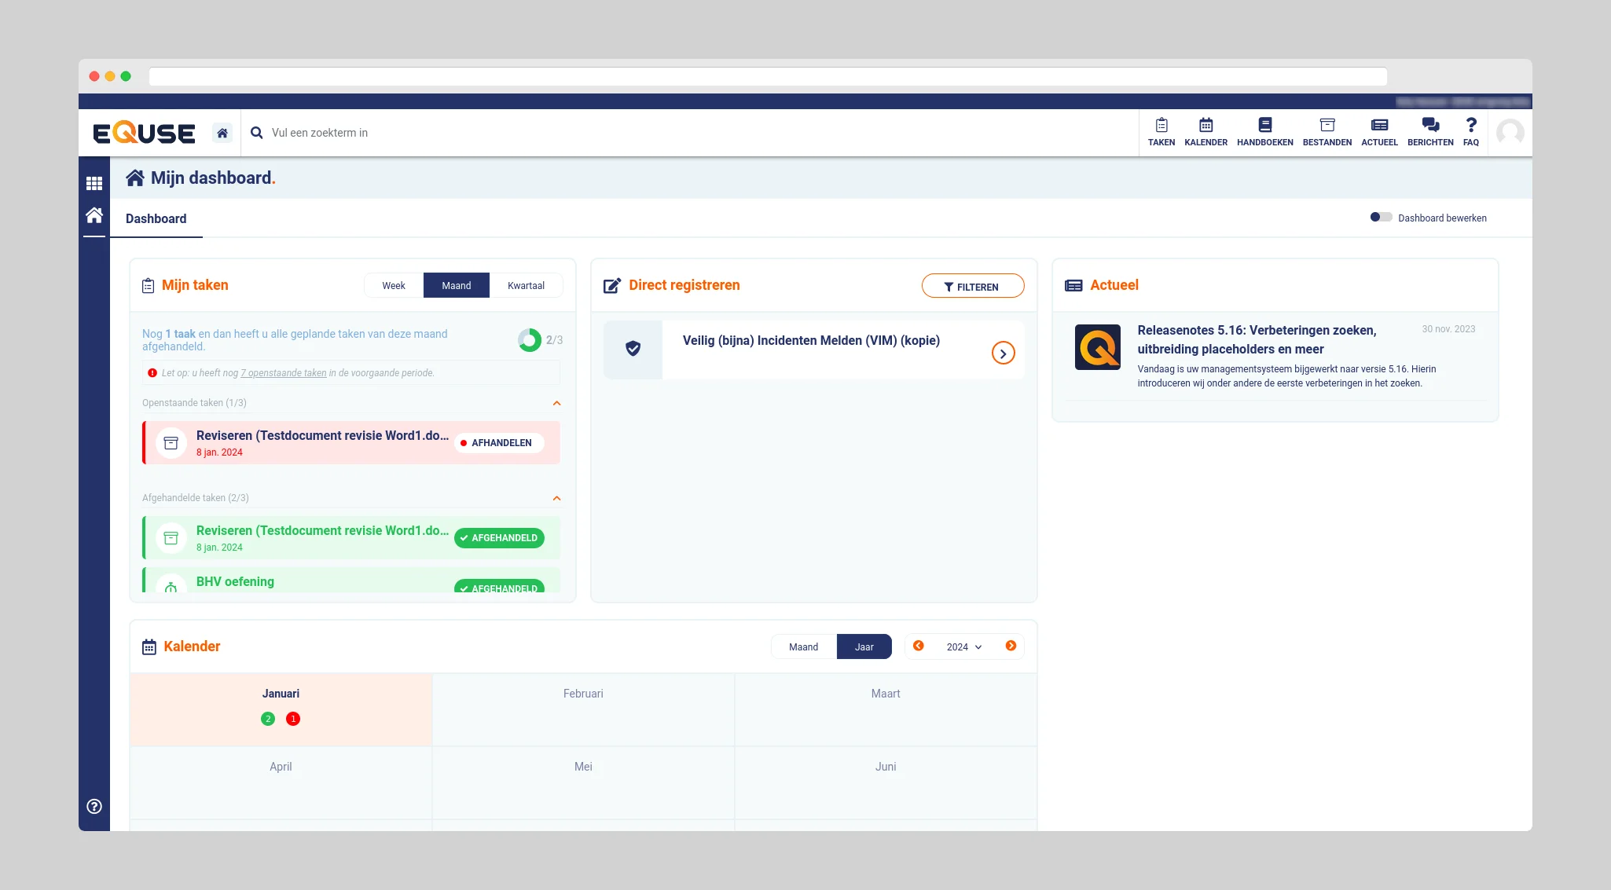Open the apps grid in left sidebar
The width and height of the screenshot is (1611, 890).
94,183
